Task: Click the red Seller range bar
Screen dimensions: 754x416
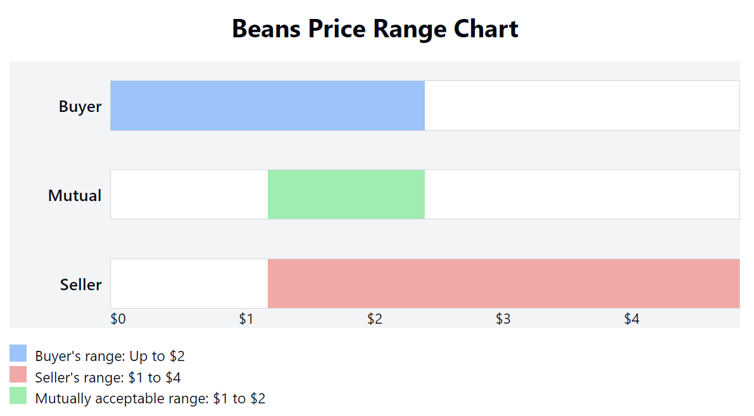Action: tap(503, 283)
